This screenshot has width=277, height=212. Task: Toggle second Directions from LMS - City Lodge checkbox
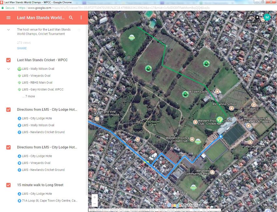8,147
